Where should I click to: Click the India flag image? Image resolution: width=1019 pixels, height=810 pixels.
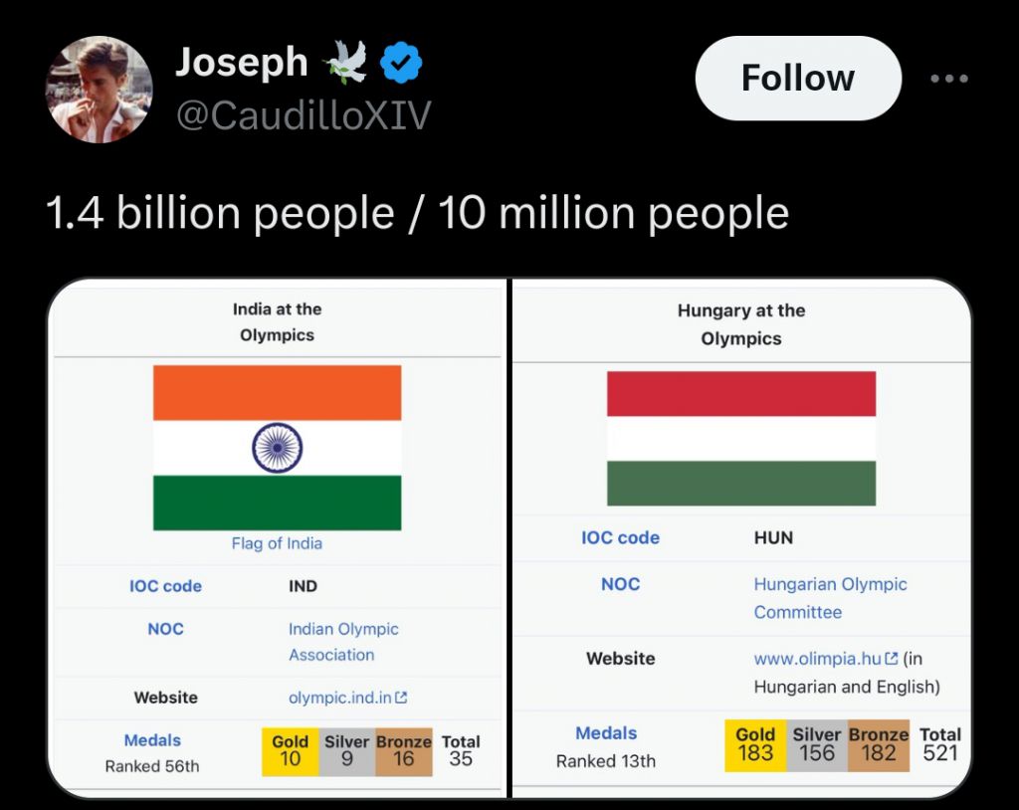point(278,448)
